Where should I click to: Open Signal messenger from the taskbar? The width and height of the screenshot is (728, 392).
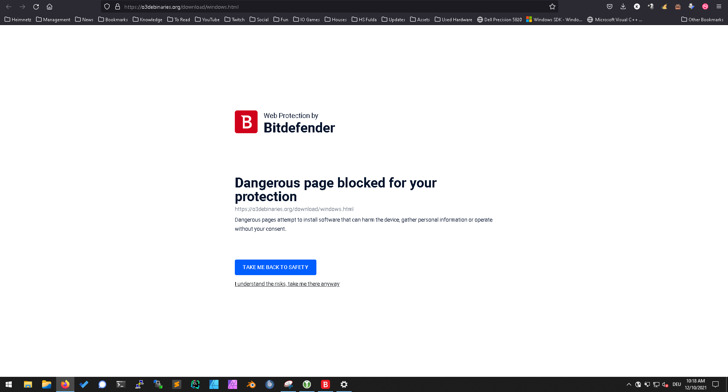(102, 384)
